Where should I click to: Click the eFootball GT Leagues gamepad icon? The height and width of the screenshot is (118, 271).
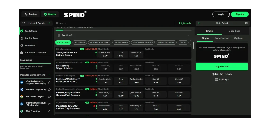[22, 104]
